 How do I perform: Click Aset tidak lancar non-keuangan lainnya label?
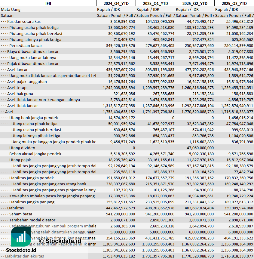tap(43, 100)
